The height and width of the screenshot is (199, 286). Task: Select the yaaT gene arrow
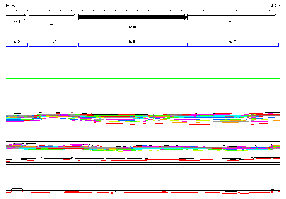(x=233, y=17)
